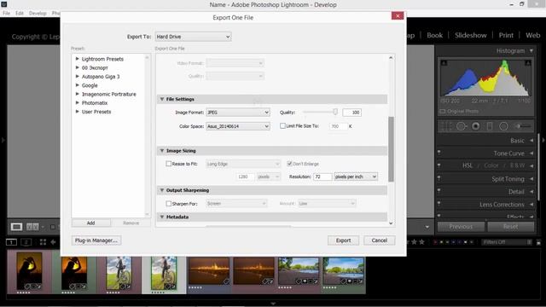The image size is (546, 307).
Task: Enable Limit File Size To checkbox
Action: 282,125
